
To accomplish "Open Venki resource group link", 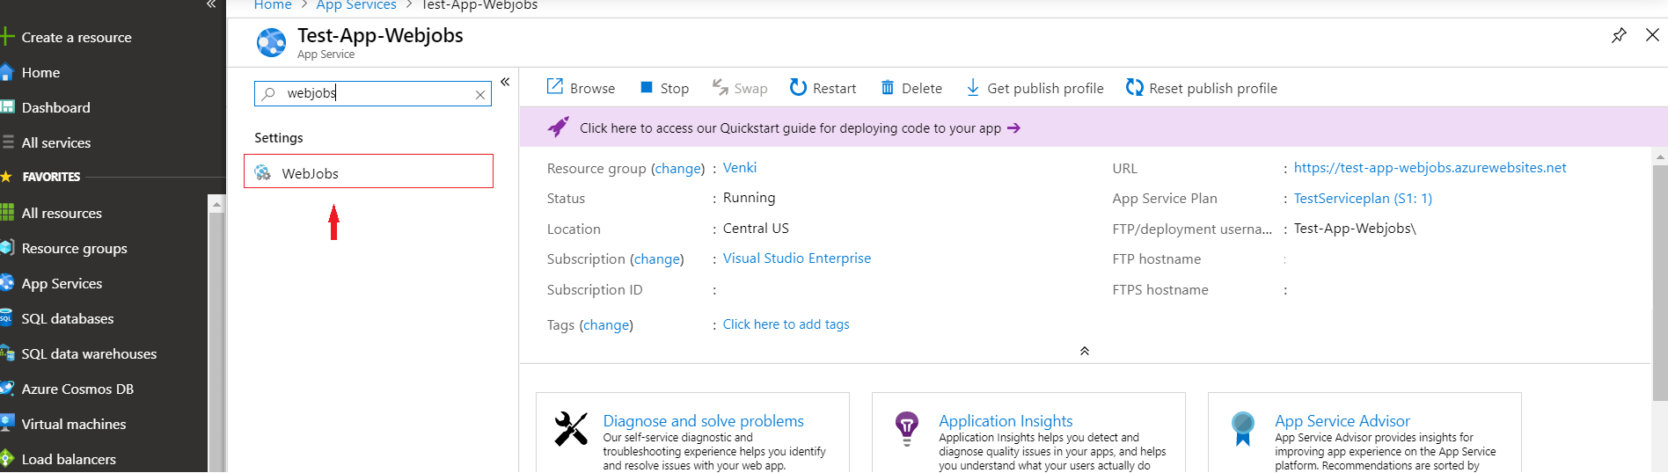I will click(740, 168).
